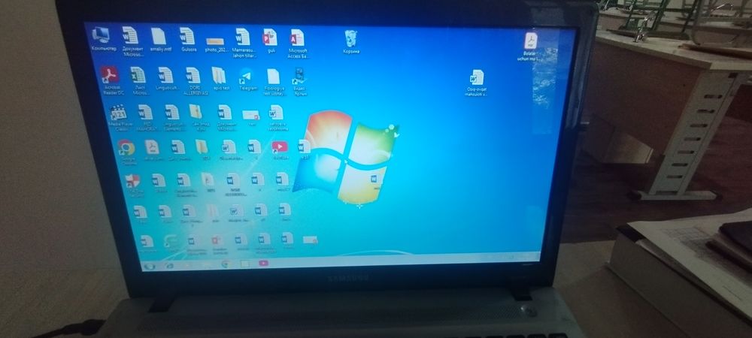Open the YouTube icon on the taskbar
Image resolution: width=752 pixels, height=338 pixels.
tap(264, 263)
